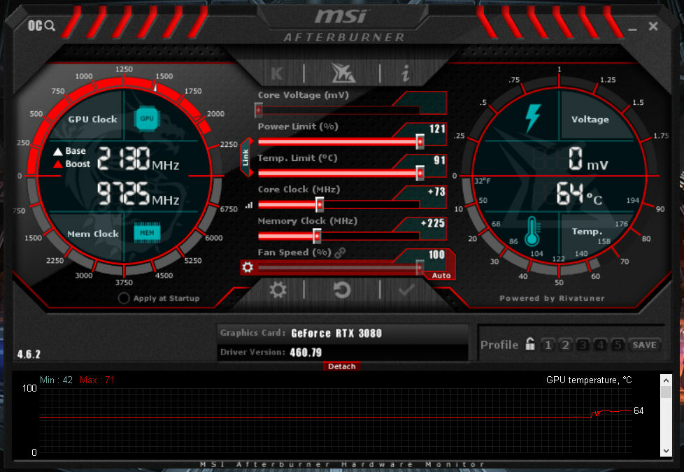Select profile slot 3
The image size is (684, 472).
[583, 345]
